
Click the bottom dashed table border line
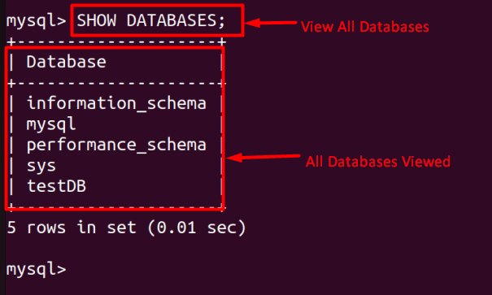pos(116,207)
